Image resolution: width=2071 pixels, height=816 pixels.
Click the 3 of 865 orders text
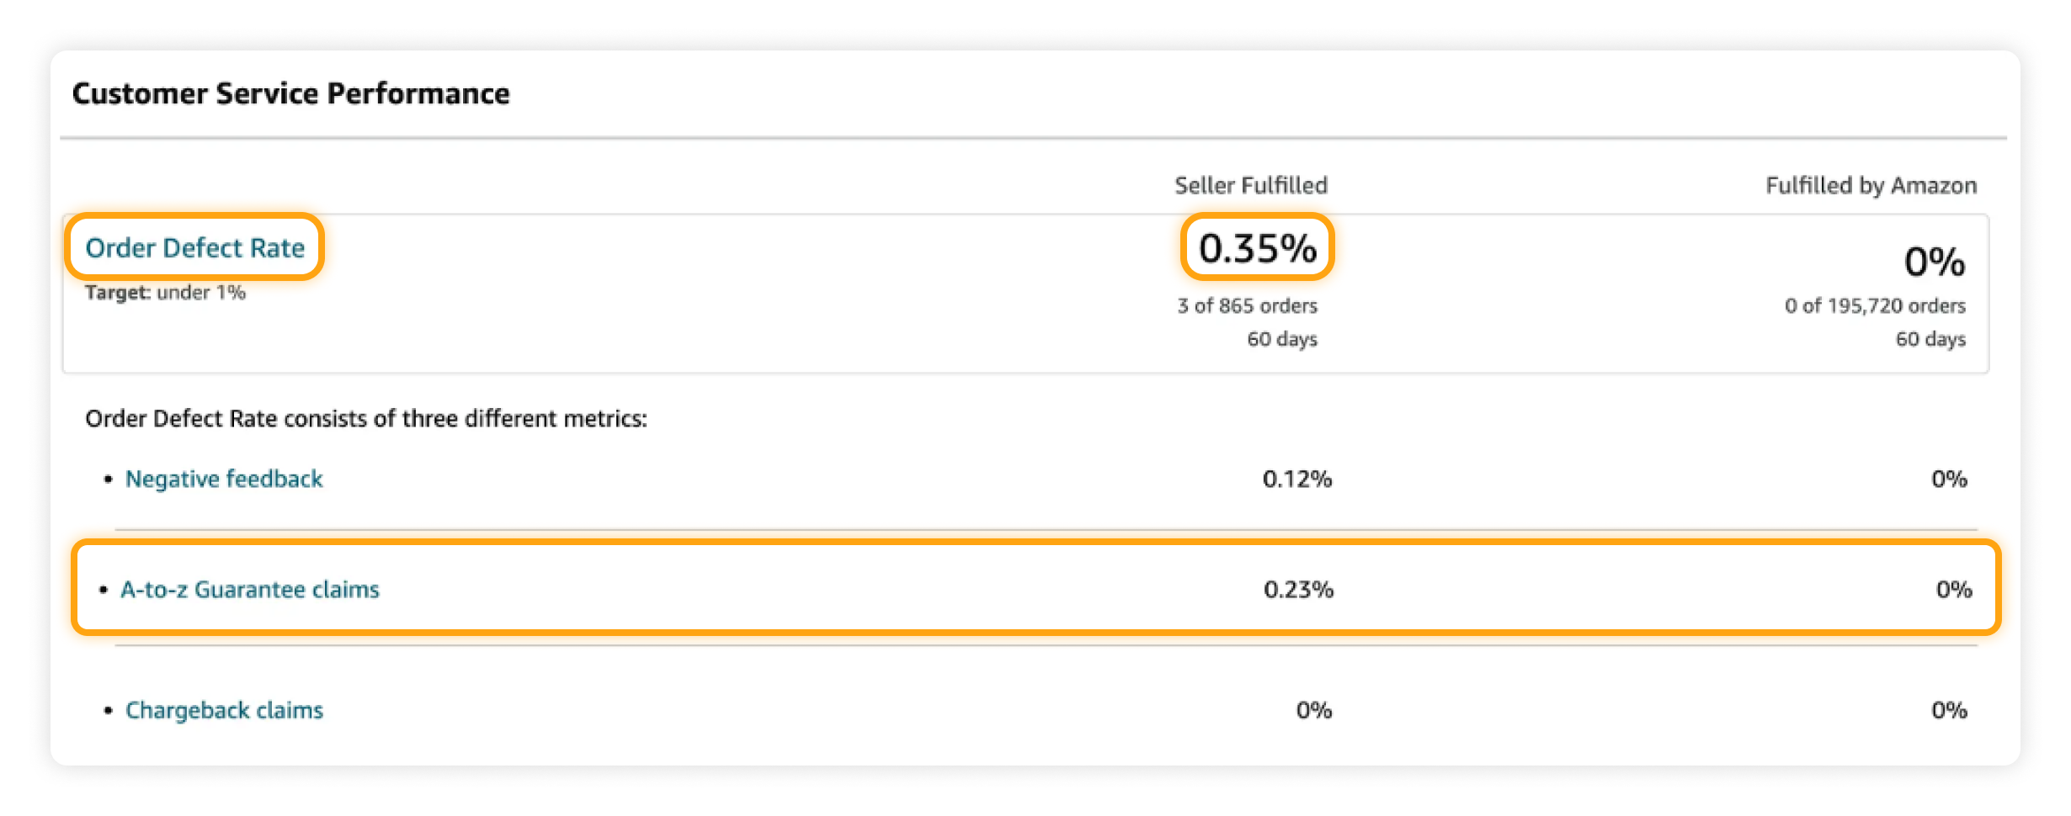click(1247, 305)
